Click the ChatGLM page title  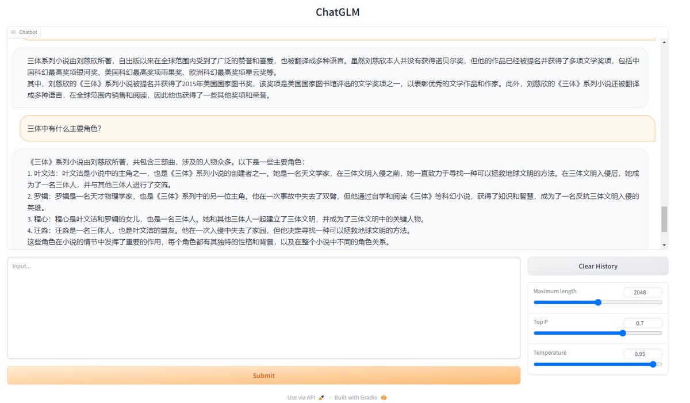click(338, 12)
